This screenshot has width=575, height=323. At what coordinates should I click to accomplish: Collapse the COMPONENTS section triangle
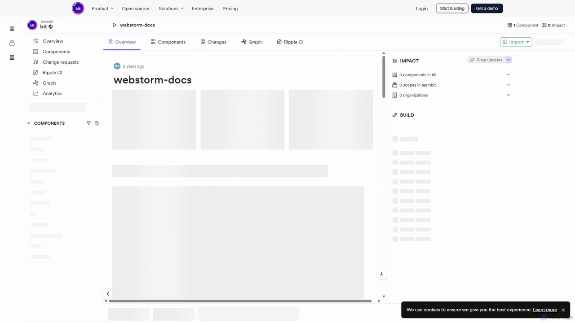click(x=29, y=123)
